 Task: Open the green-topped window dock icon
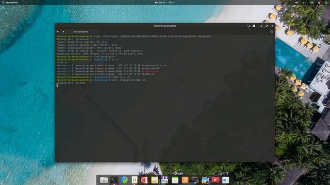[x=175, y=180]
